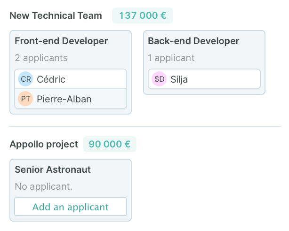Select the Appollo project heading
The height and width of the screenshot is (231, 289).
[44, 144]
